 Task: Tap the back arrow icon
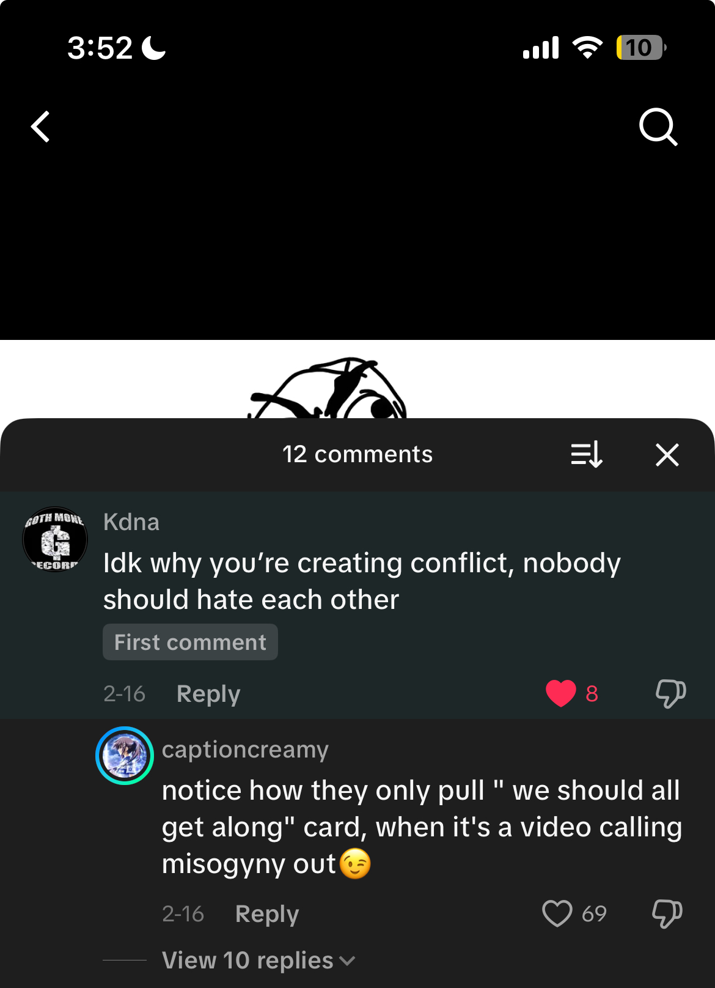(x=40, y=127)
